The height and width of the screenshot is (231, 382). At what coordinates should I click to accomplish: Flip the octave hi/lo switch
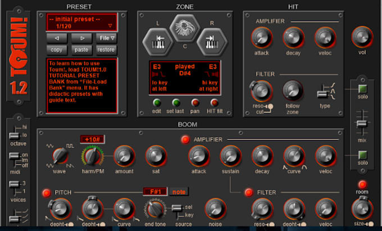14,135
